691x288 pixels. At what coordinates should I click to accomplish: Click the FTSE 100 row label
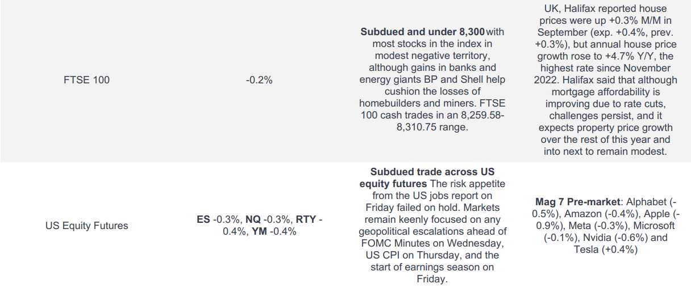pos(86,80)
